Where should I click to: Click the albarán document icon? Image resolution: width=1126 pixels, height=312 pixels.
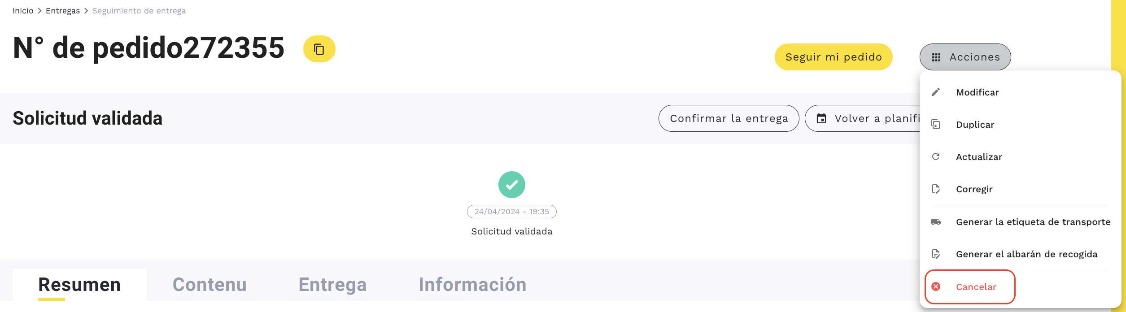(x=936, y=254)
